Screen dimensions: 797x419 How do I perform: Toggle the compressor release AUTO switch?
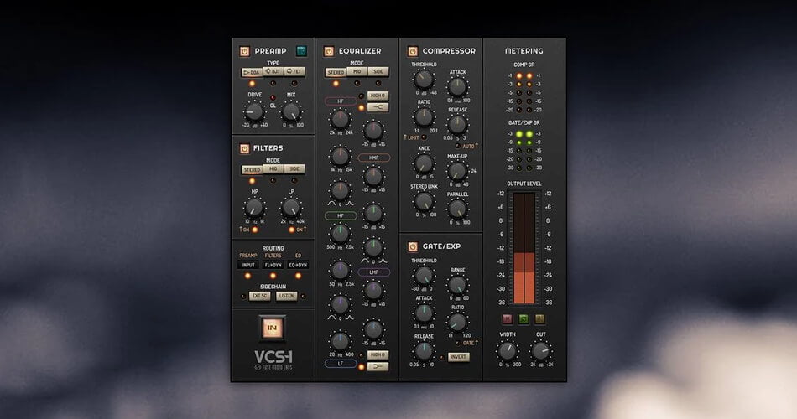pos(457,146)
